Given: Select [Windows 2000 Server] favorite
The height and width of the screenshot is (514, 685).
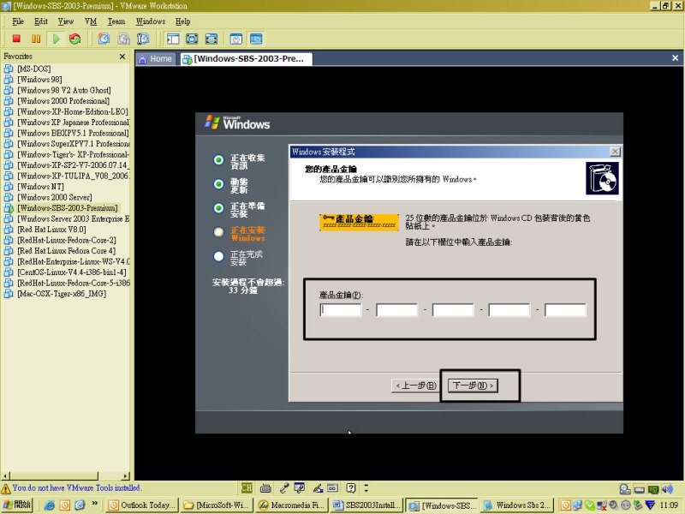Looking at the screenshot, I should [x=55, y=197].
